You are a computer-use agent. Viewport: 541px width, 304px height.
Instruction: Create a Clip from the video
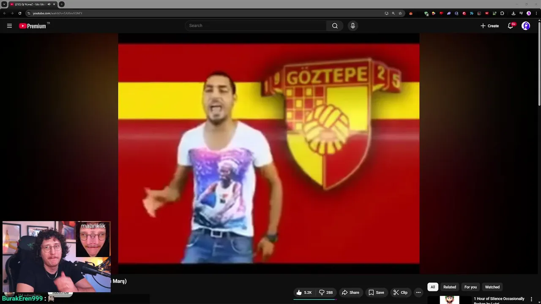click(x=400, y=293)
